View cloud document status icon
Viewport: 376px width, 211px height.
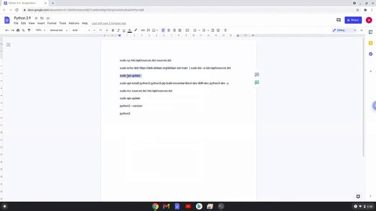pyautogui.click(x=48, y=18)
